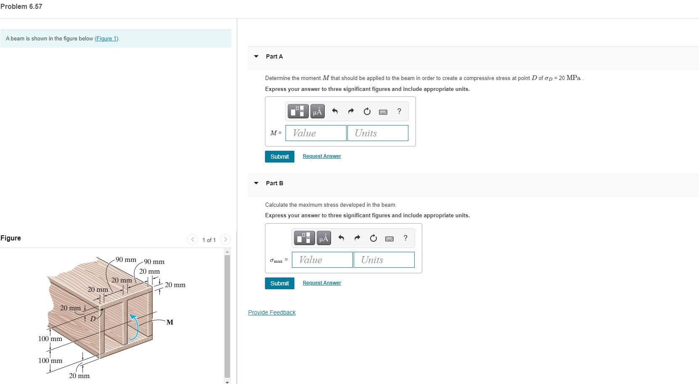The image size is (699, 384).
Task: Open templates button in Part B toolbar
Action: coord(304,238)
